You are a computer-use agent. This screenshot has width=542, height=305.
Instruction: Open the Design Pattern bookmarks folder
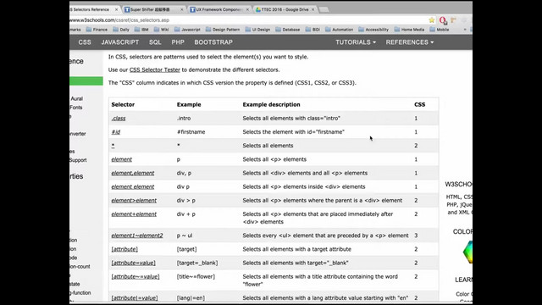coord(223,30)
